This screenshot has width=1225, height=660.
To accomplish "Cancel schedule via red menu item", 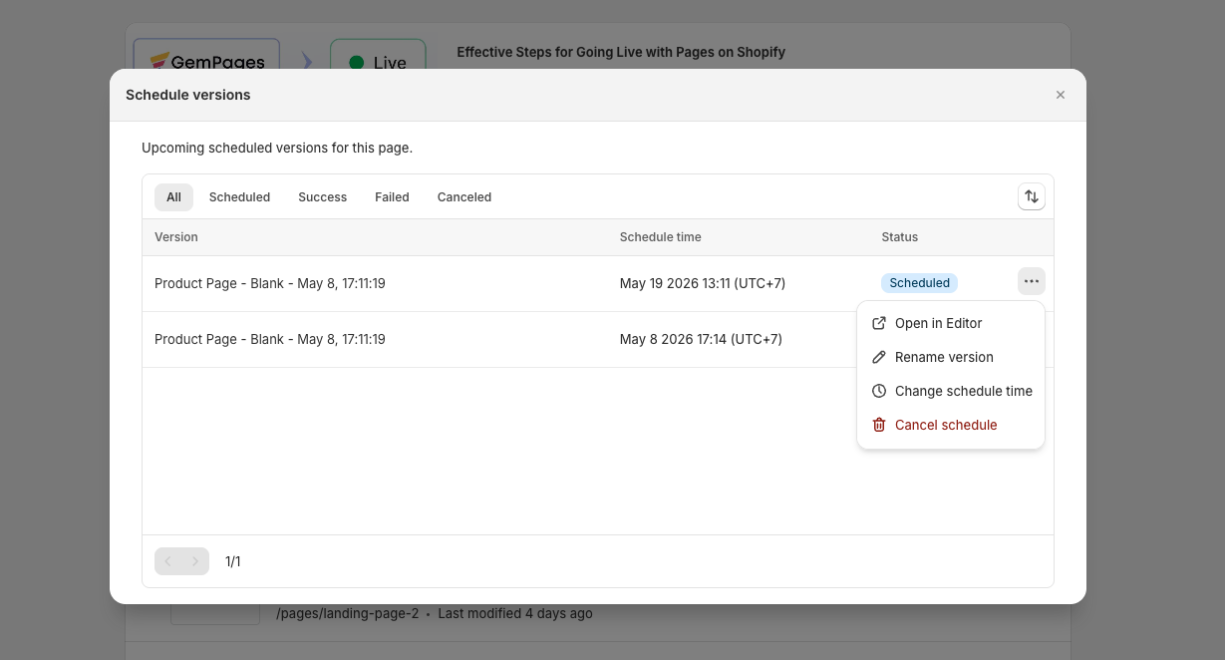I will tap(950, 425).
